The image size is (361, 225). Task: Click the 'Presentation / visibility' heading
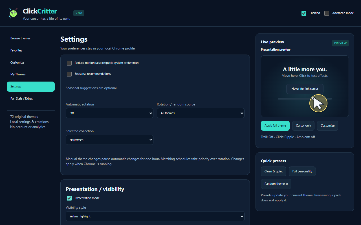tap(95, 189)
